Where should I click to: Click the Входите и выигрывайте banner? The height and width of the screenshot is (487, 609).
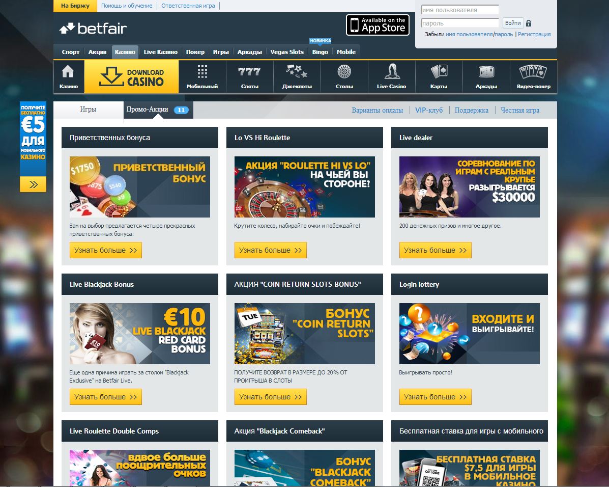click(x=469, y=333)
